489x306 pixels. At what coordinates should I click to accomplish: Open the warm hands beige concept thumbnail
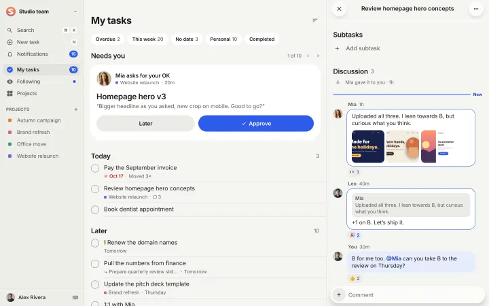(403, 146)
